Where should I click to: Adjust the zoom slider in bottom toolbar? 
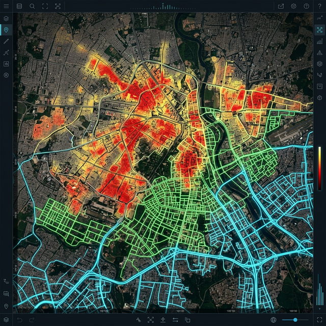coord(296,319)
